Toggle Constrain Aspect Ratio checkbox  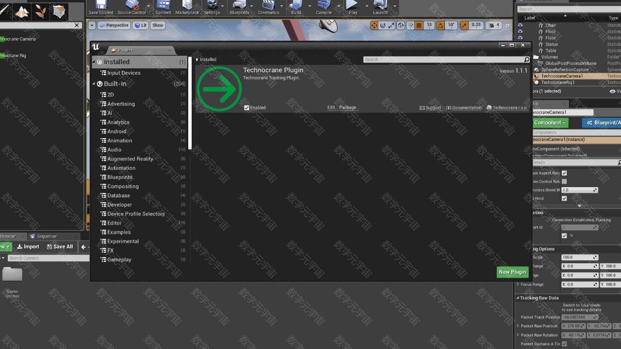[564, 173]
